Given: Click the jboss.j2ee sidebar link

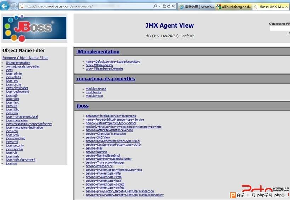Looking at the screenshot, I should (x=12, y=99).
